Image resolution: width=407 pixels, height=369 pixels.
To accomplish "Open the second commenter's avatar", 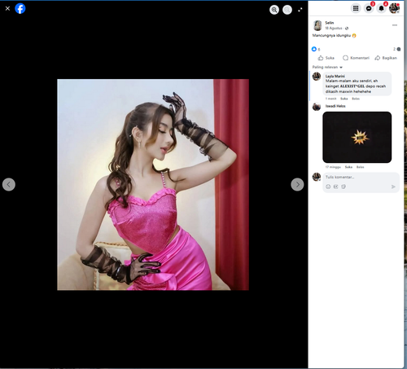I will (317, 107).
